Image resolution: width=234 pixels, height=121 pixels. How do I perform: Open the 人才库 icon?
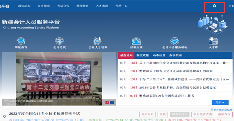(213, 41)
